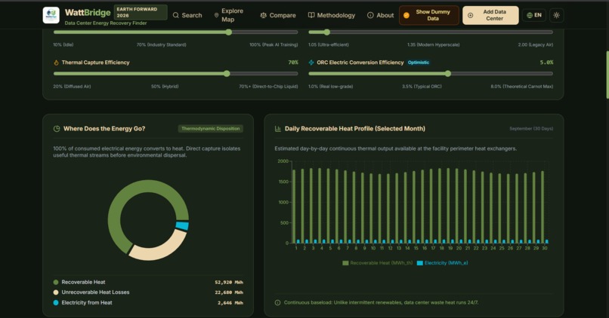The image size is (609, 318).
Task: Click the info icon beside Continuous baseload note
Action: point(277,302)
